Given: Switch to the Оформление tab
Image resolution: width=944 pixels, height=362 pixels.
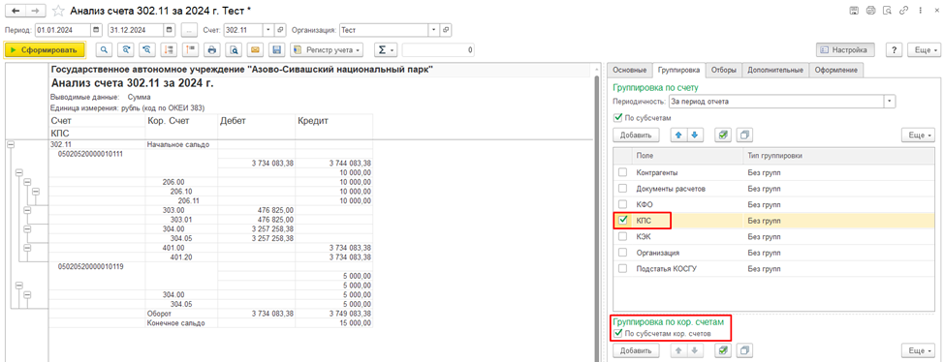Looking at the screenshot, I should [x=836, y=70].
